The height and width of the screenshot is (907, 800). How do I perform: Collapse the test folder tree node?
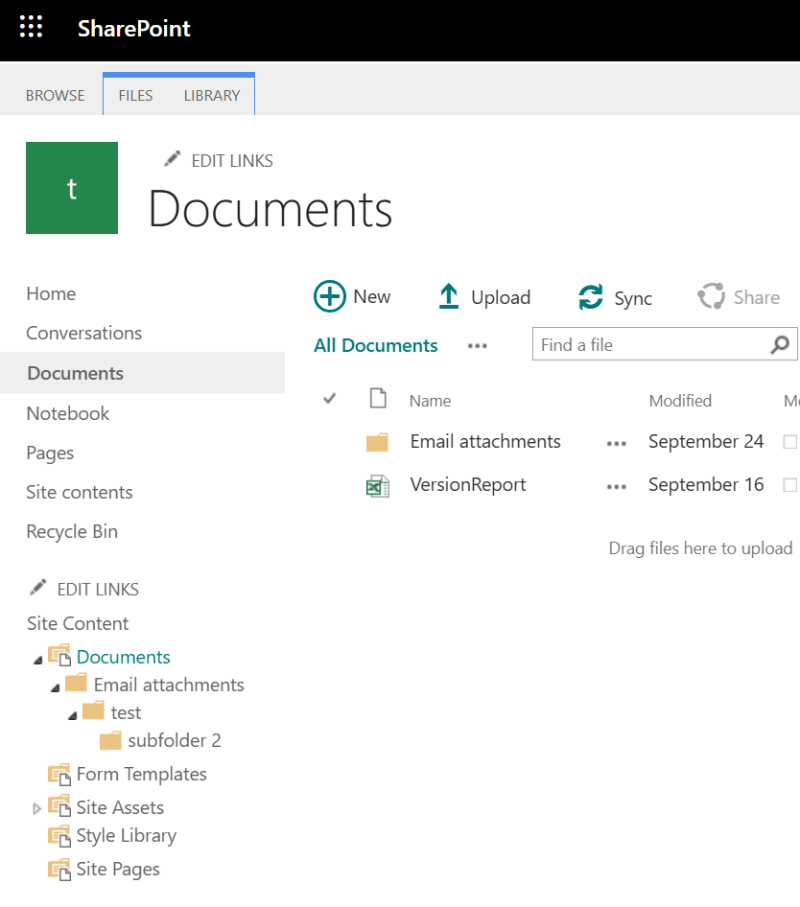tap(72, 715)
